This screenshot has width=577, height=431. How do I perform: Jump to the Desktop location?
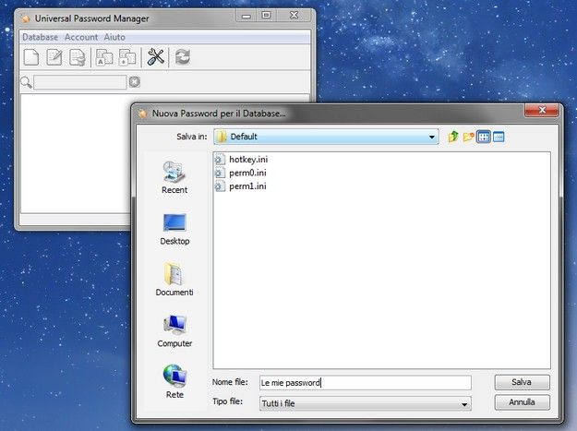tap(174, 228)
